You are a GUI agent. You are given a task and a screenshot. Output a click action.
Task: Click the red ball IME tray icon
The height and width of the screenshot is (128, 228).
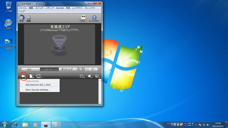(x=168, y=124)
